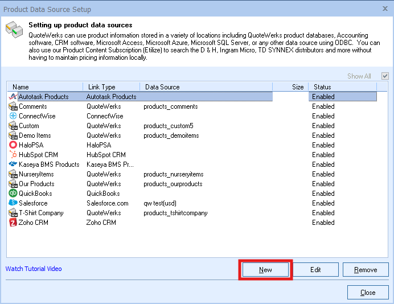
Task: Select the ConnectWise icon in list
Action: [x=13, y=116]
